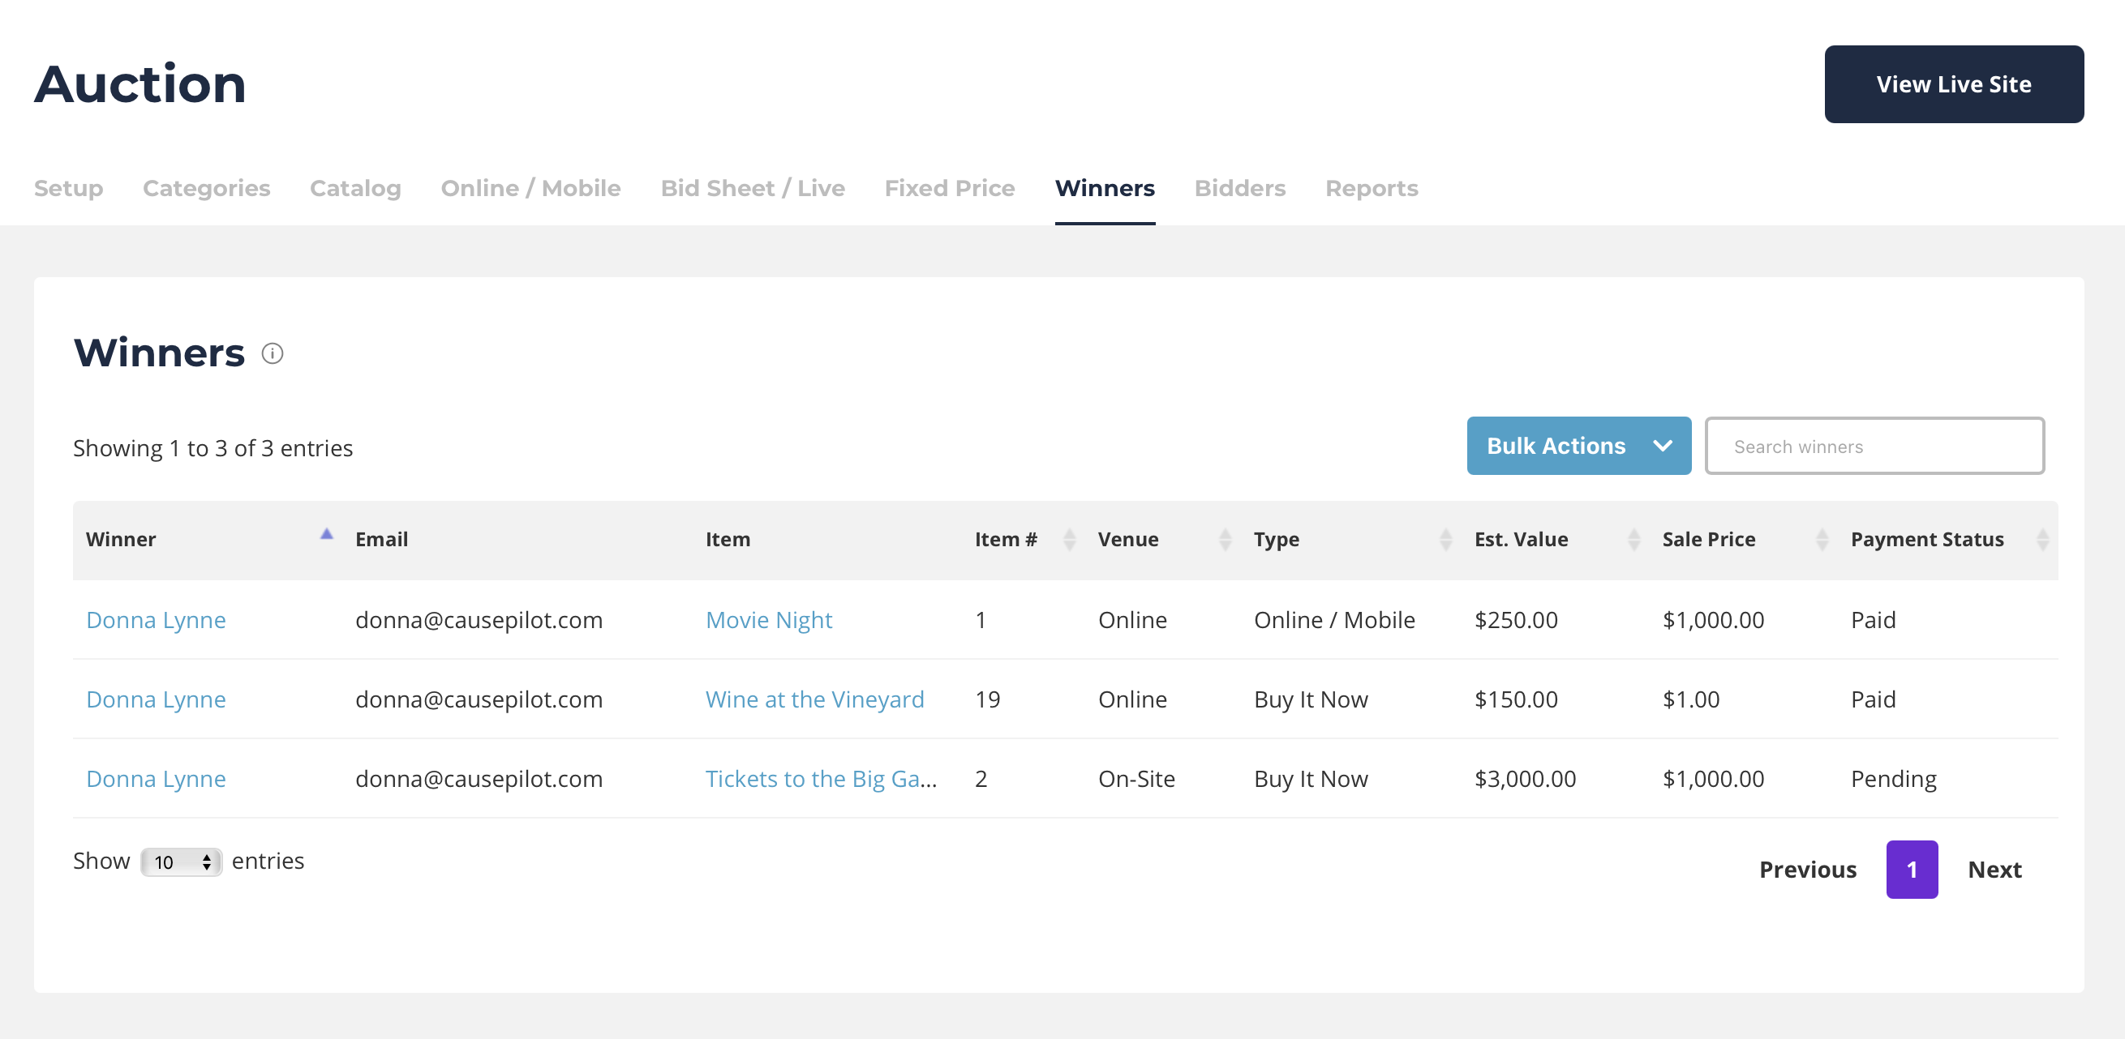Go to the Catalog tab
This screenshot has height=1039, width=2125.
[354, 188]
